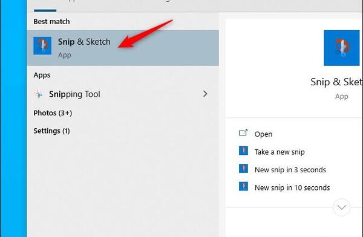
Task: Select New snip in 3 seconds
Action: [x=290, y=170]
